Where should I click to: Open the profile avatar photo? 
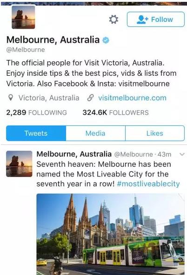(x=23, y=17)
